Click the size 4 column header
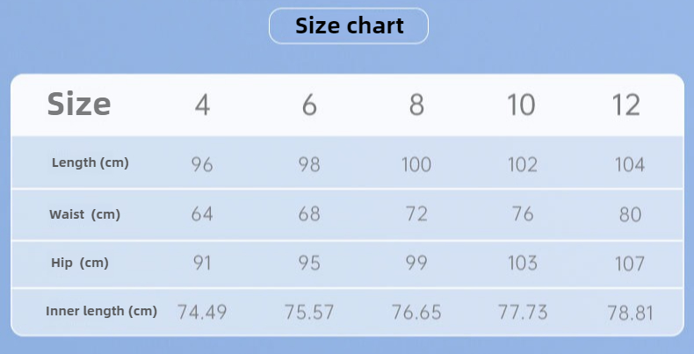 click(202, 105)
